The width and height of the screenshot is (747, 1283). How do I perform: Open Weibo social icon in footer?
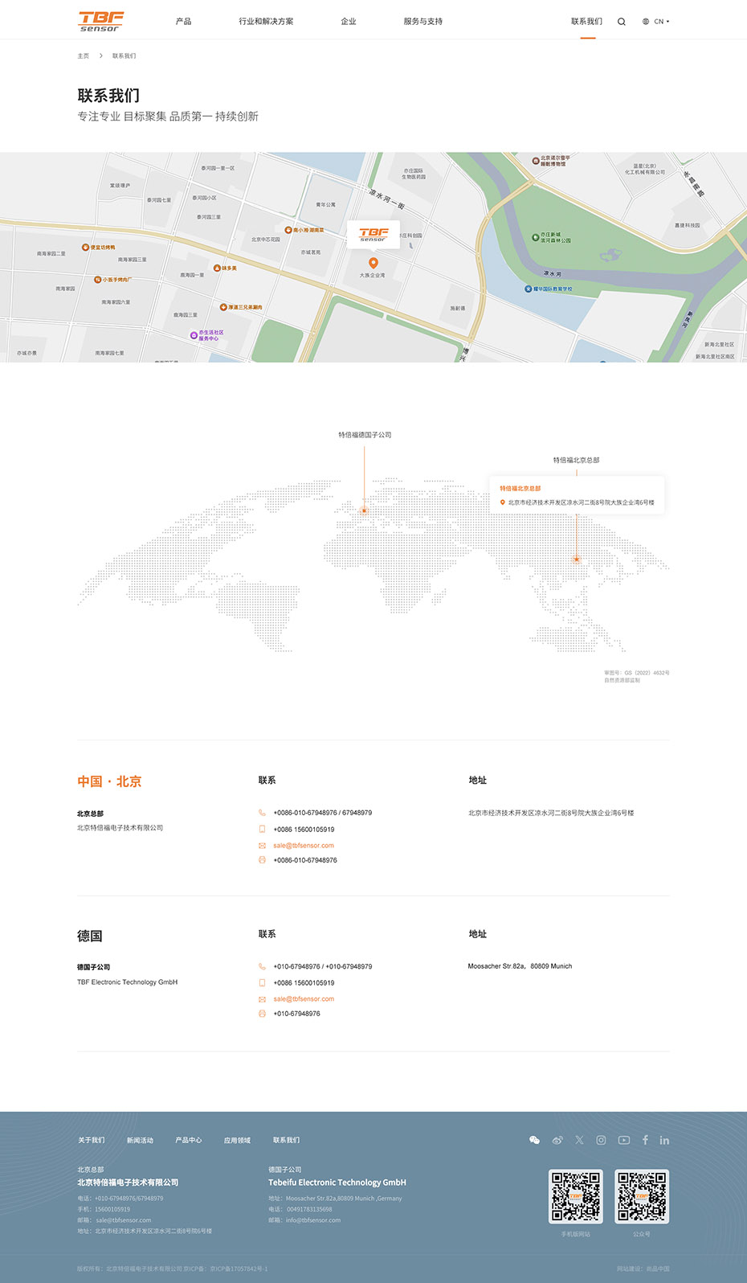557,1140
